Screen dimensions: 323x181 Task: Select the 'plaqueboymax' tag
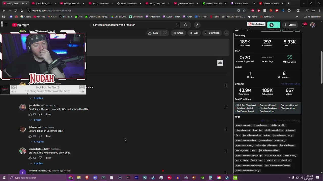(243, 130)
